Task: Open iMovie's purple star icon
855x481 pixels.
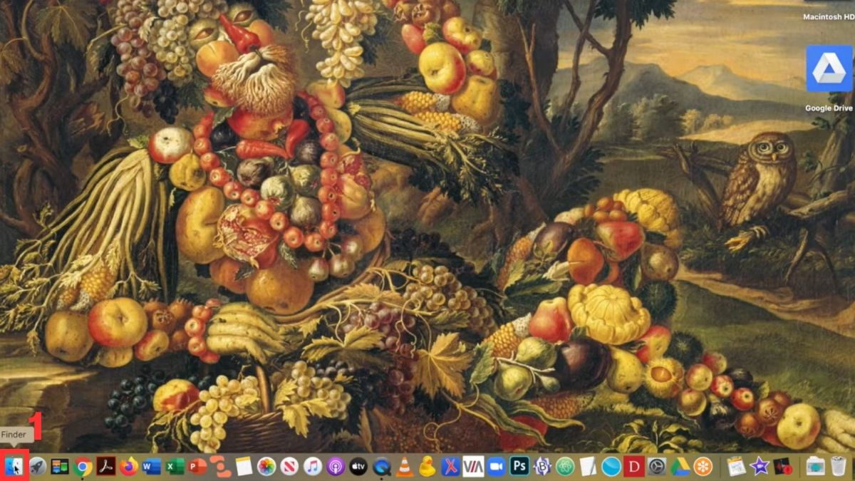Action: (x=760, y=467)
